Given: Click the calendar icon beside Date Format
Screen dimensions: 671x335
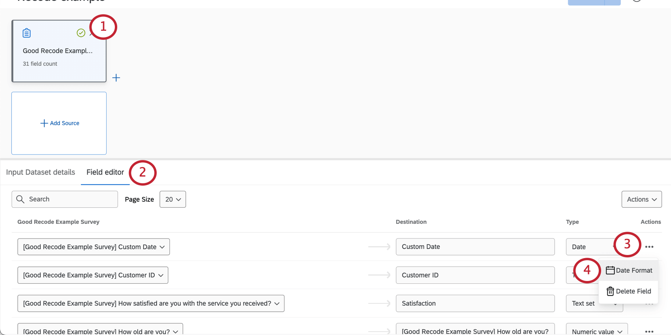Looking at the screenshot, I should [610, 270].
